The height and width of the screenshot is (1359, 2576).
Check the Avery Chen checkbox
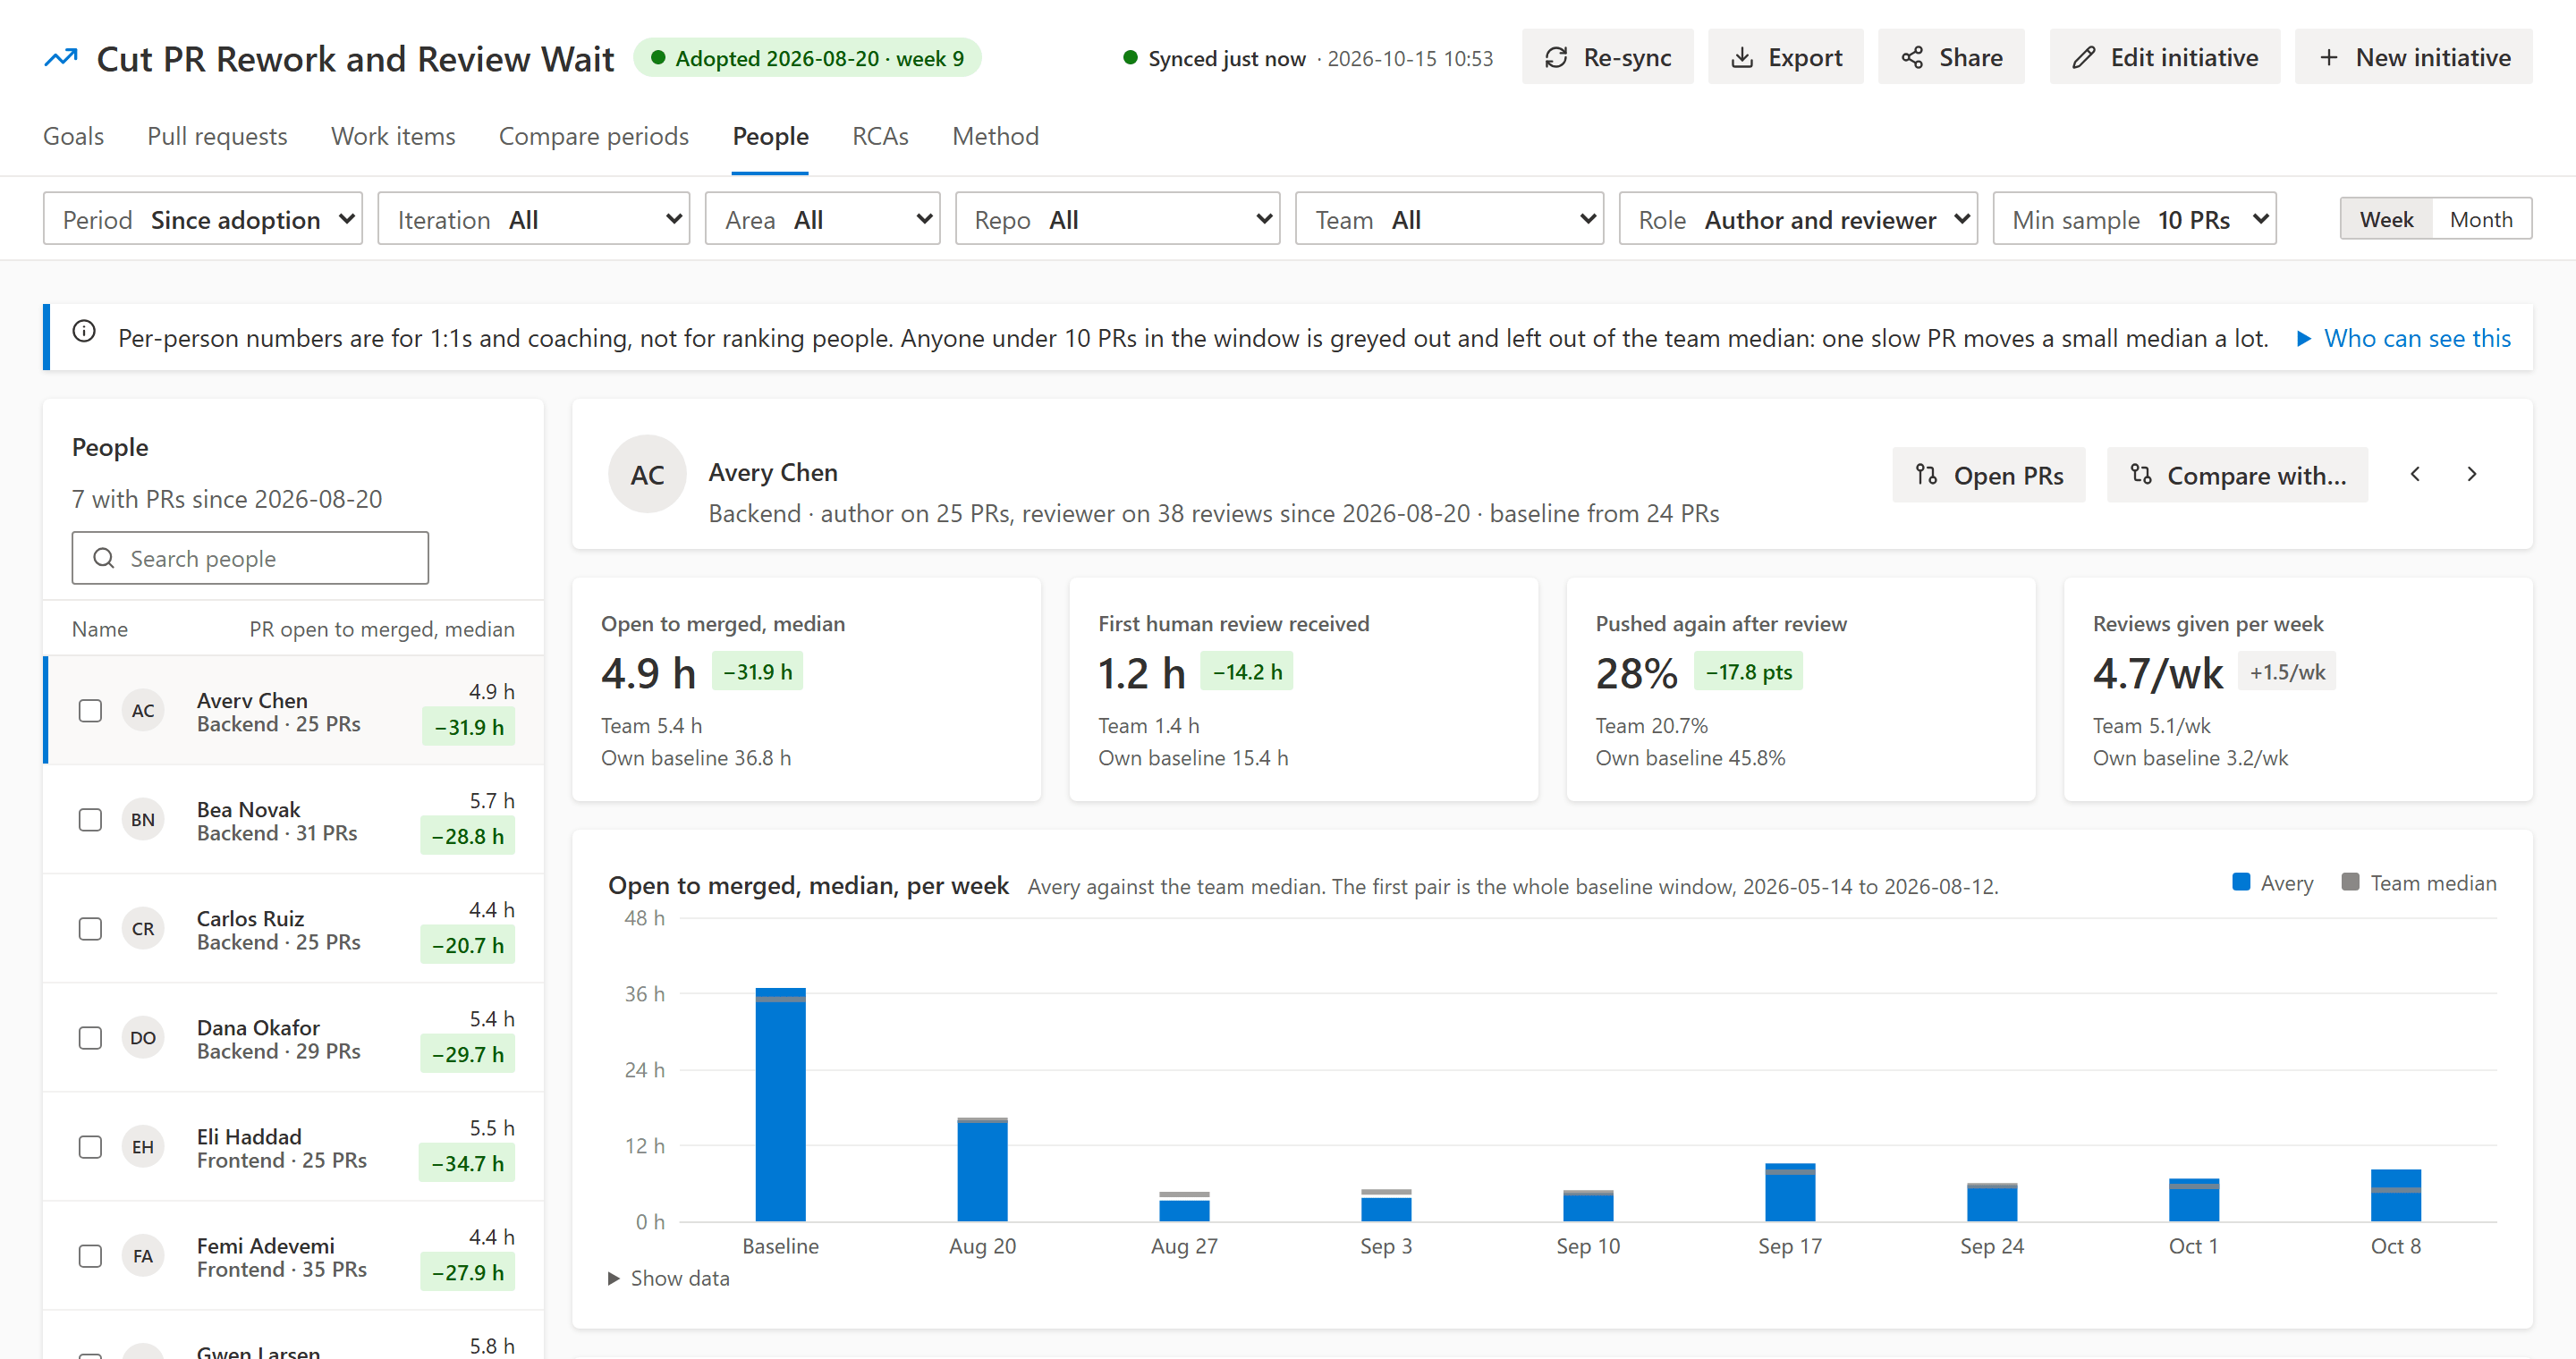(x=90, y=711)
